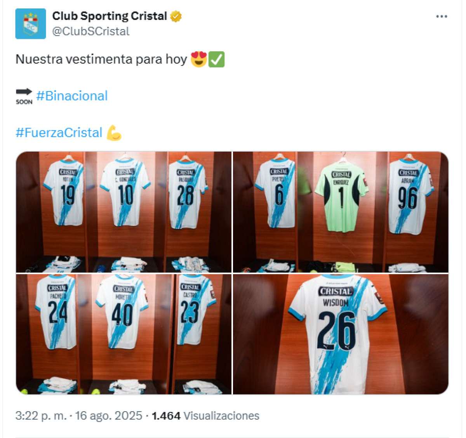Open the three-dot more options menu
Image resolution: width=466 pixels, height=438 pixels.
(x=442, y=16)
